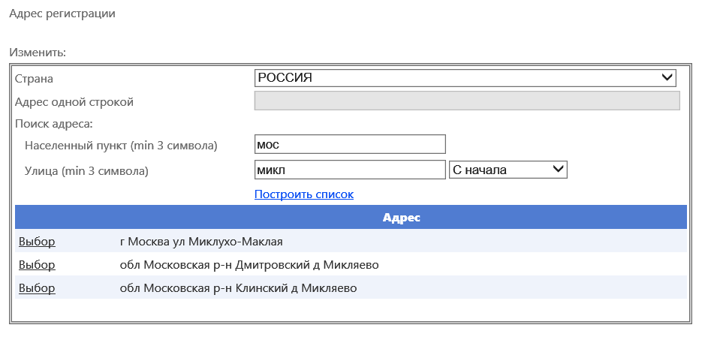This screenshot has width=705, height=337.
Task: Click the 'Страна' label
Action: coord(34,79)
